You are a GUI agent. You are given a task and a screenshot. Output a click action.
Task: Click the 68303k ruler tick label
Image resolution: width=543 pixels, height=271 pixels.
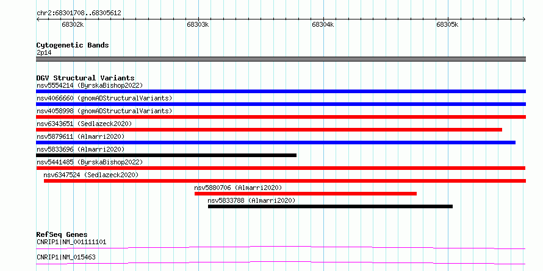198,24
